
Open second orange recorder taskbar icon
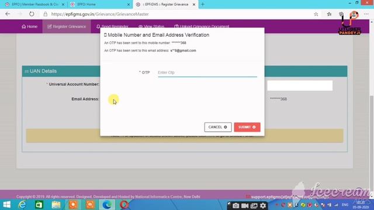90,205
